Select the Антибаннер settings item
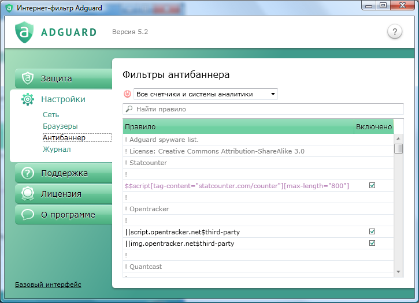The image size is (419, 303). tap(77, 138)
